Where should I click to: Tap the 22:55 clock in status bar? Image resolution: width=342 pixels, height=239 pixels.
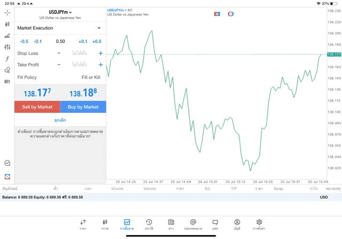coord(10,4)
